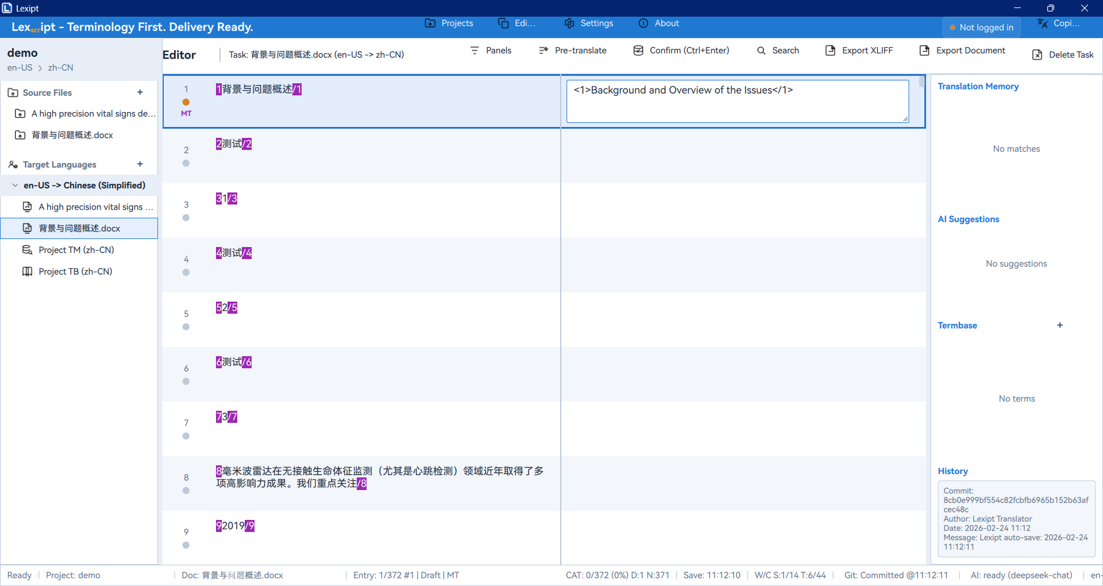1103x586 pixels.
Task: Click the Delete Task icon
Action: pos(1037,55)
